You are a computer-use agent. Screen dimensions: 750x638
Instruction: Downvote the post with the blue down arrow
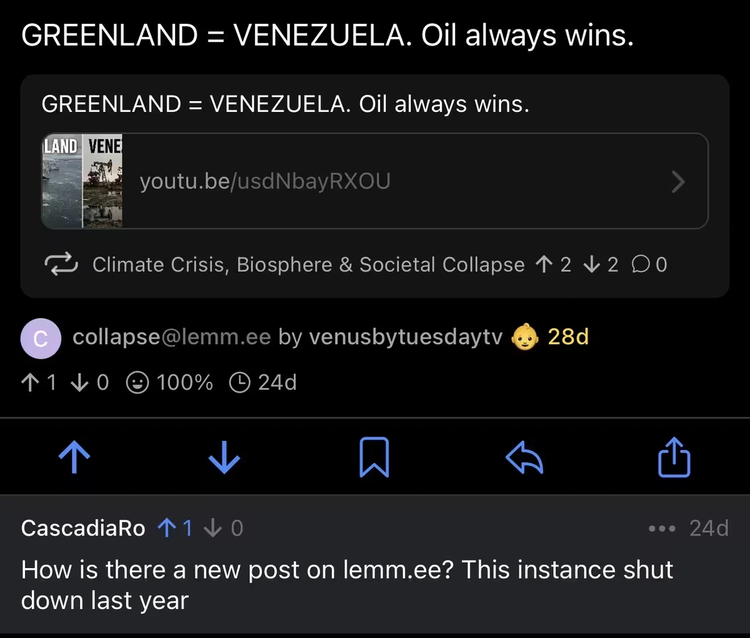coord(224,458)
